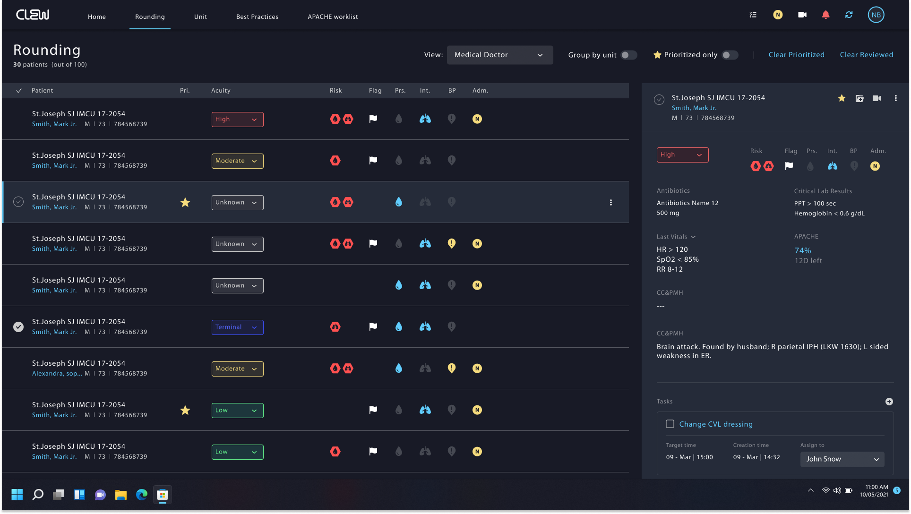Click the video call icon in detail panel

pyautogui.click(x=877, y=98)
